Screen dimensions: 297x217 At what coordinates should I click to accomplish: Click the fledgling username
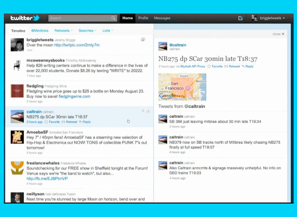pos(35,86)
